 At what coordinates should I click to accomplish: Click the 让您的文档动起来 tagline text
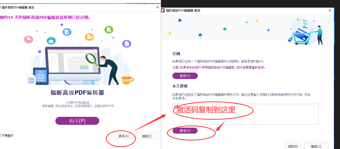point(77,103)
